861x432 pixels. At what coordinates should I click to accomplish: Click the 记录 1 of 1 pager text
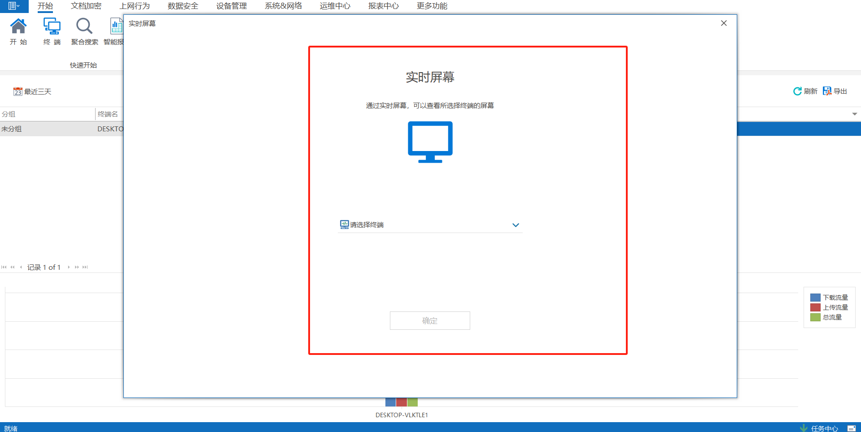[44, 267]
